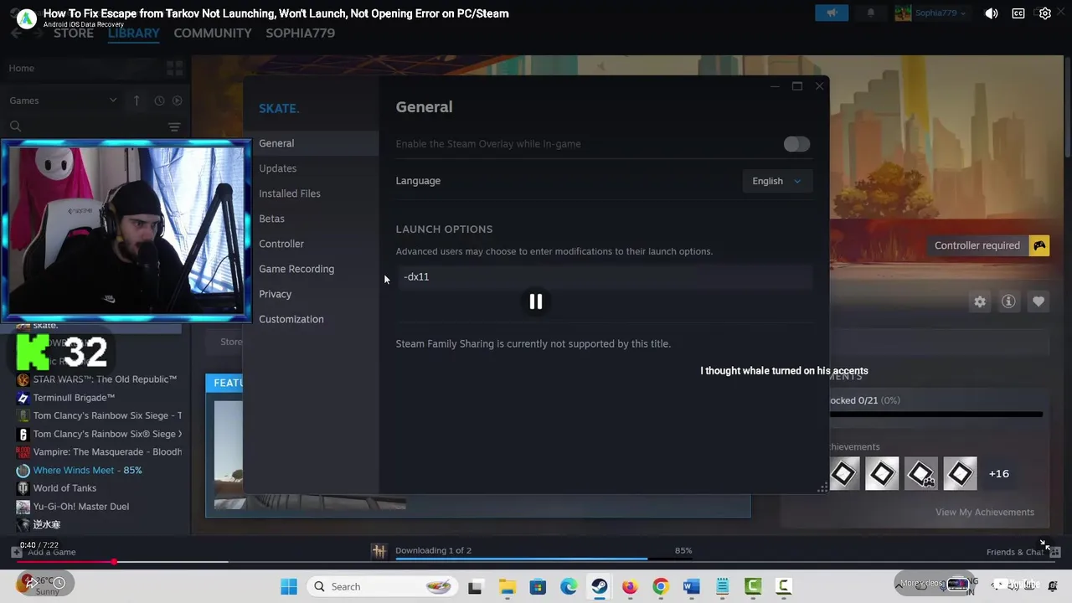Image resolution: width=1072 pixels, height=603 pixels.
Task: Click the More videos overlay button
Action: [x=935, y=584]
